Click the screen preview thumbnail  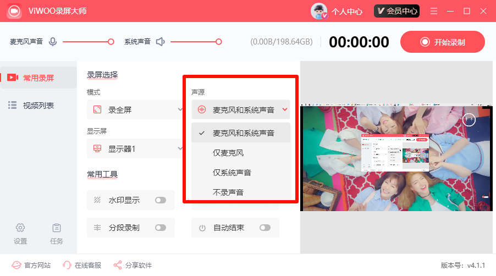(396, 157)
